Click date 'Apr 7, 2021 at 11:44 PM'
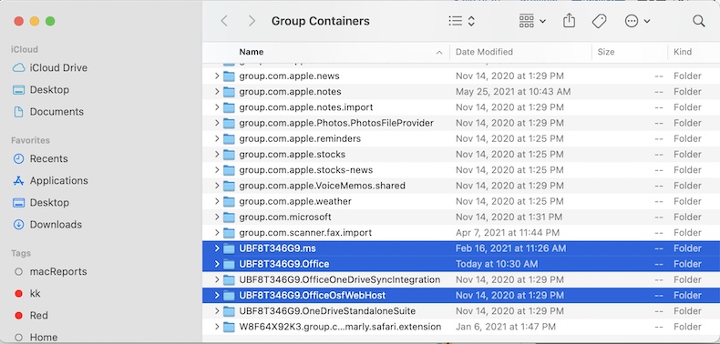Image resolution: width=720 pixels, height=344 pixels. point(508,233)
